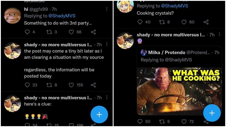Tap the compose button in right panel
The width and height of the screenshot is (226, 127).
[x=212, y=113]
